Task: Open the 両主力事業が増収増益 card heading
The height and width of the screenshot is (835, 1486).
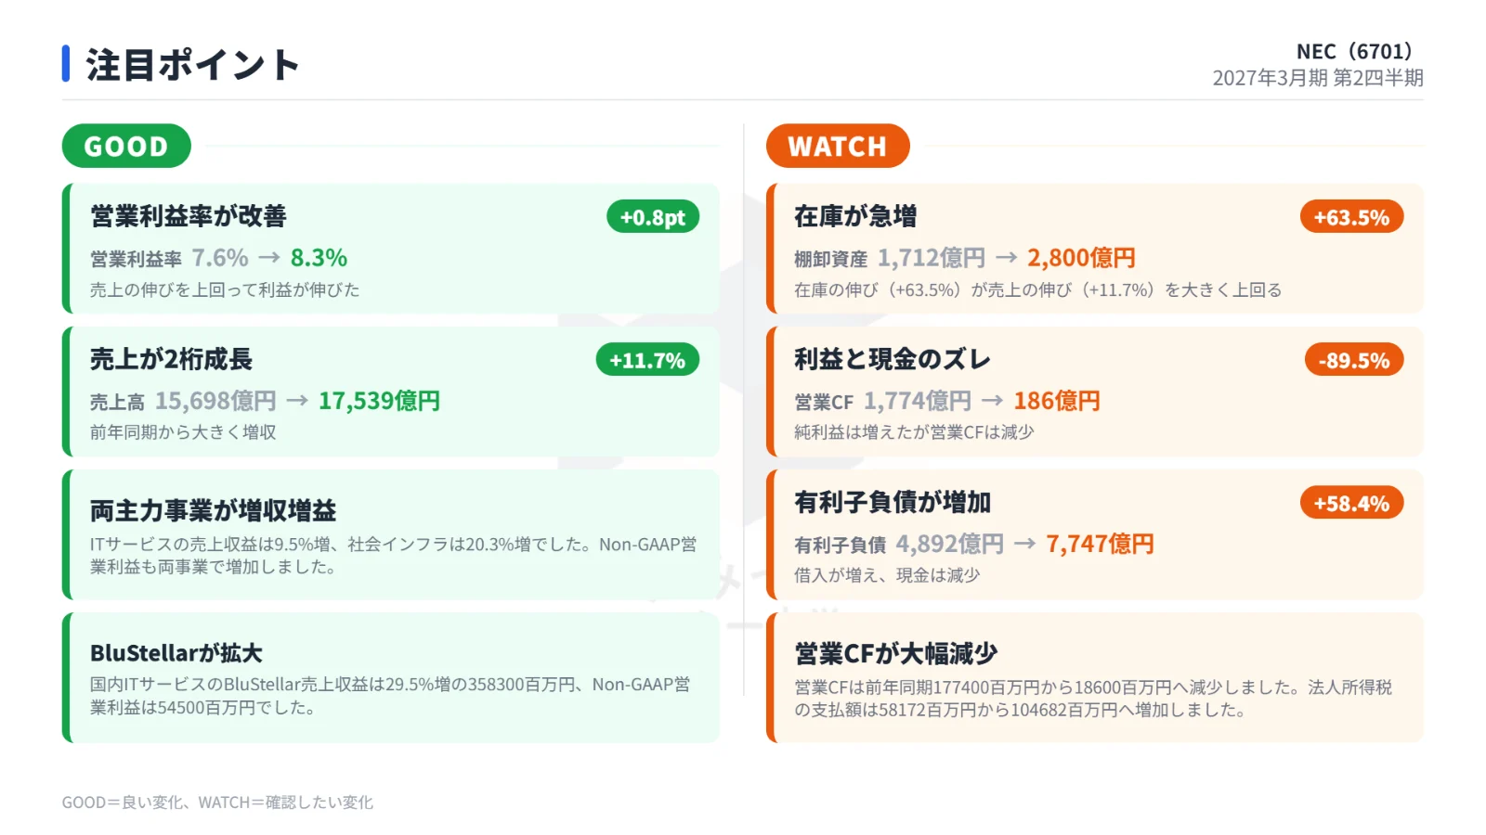Action: click(213, 510)
